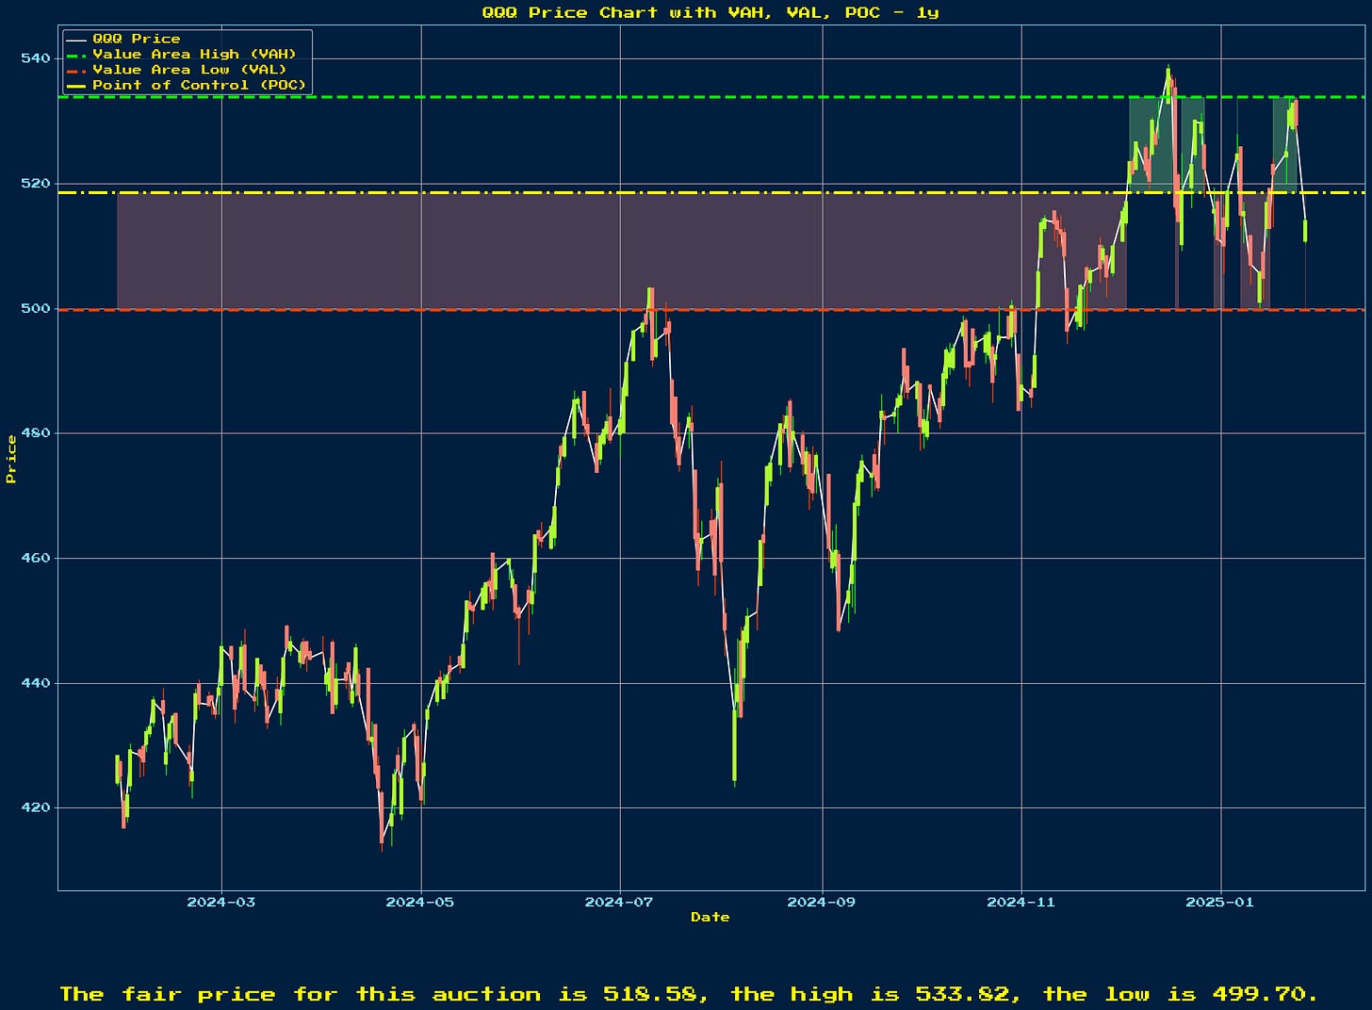Viewport: 1372px width, 1010px height.
Task: Click the 520 price axis label
Action: (34, 183)
